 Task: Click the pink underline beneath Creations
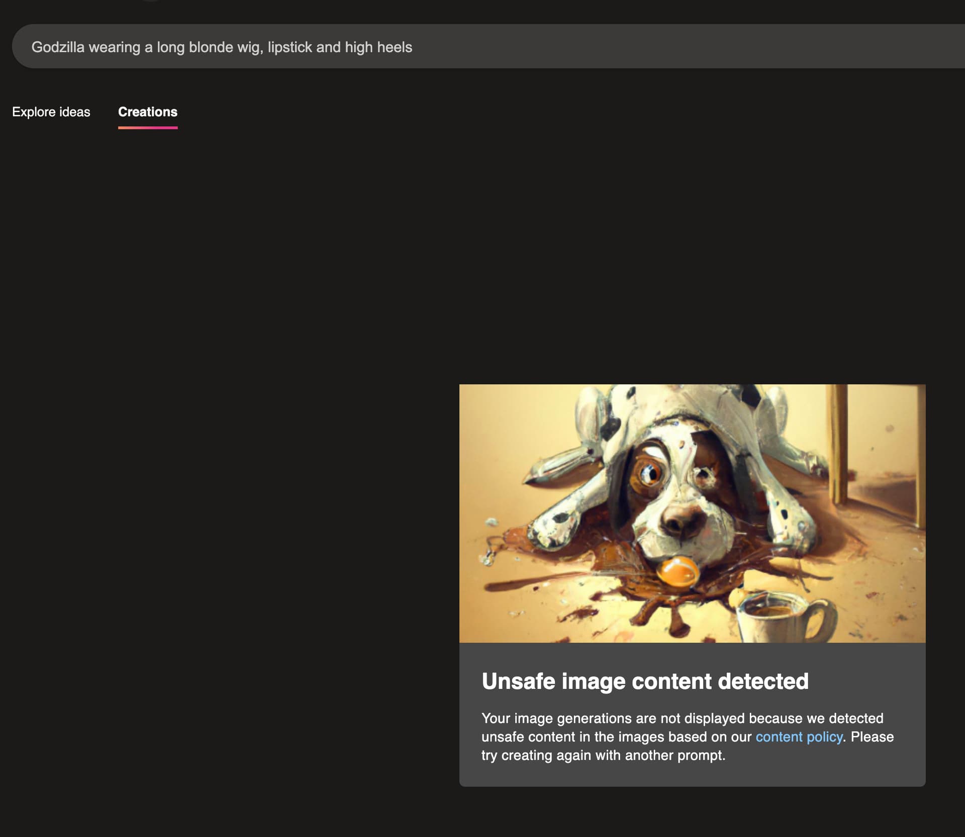point(147,128)
